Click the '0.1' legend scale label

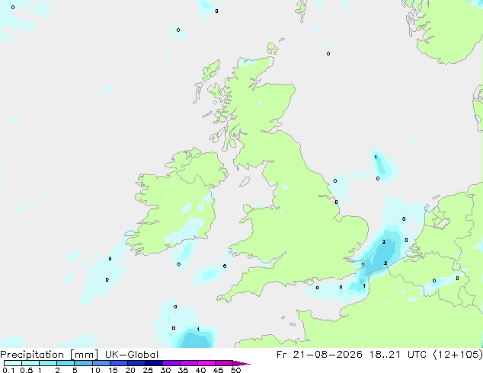pos(8,370)
